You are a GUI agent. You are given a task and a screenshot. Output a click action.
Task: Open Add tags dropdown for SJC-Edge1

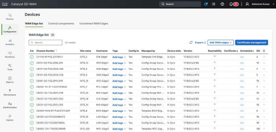[119, 99]
